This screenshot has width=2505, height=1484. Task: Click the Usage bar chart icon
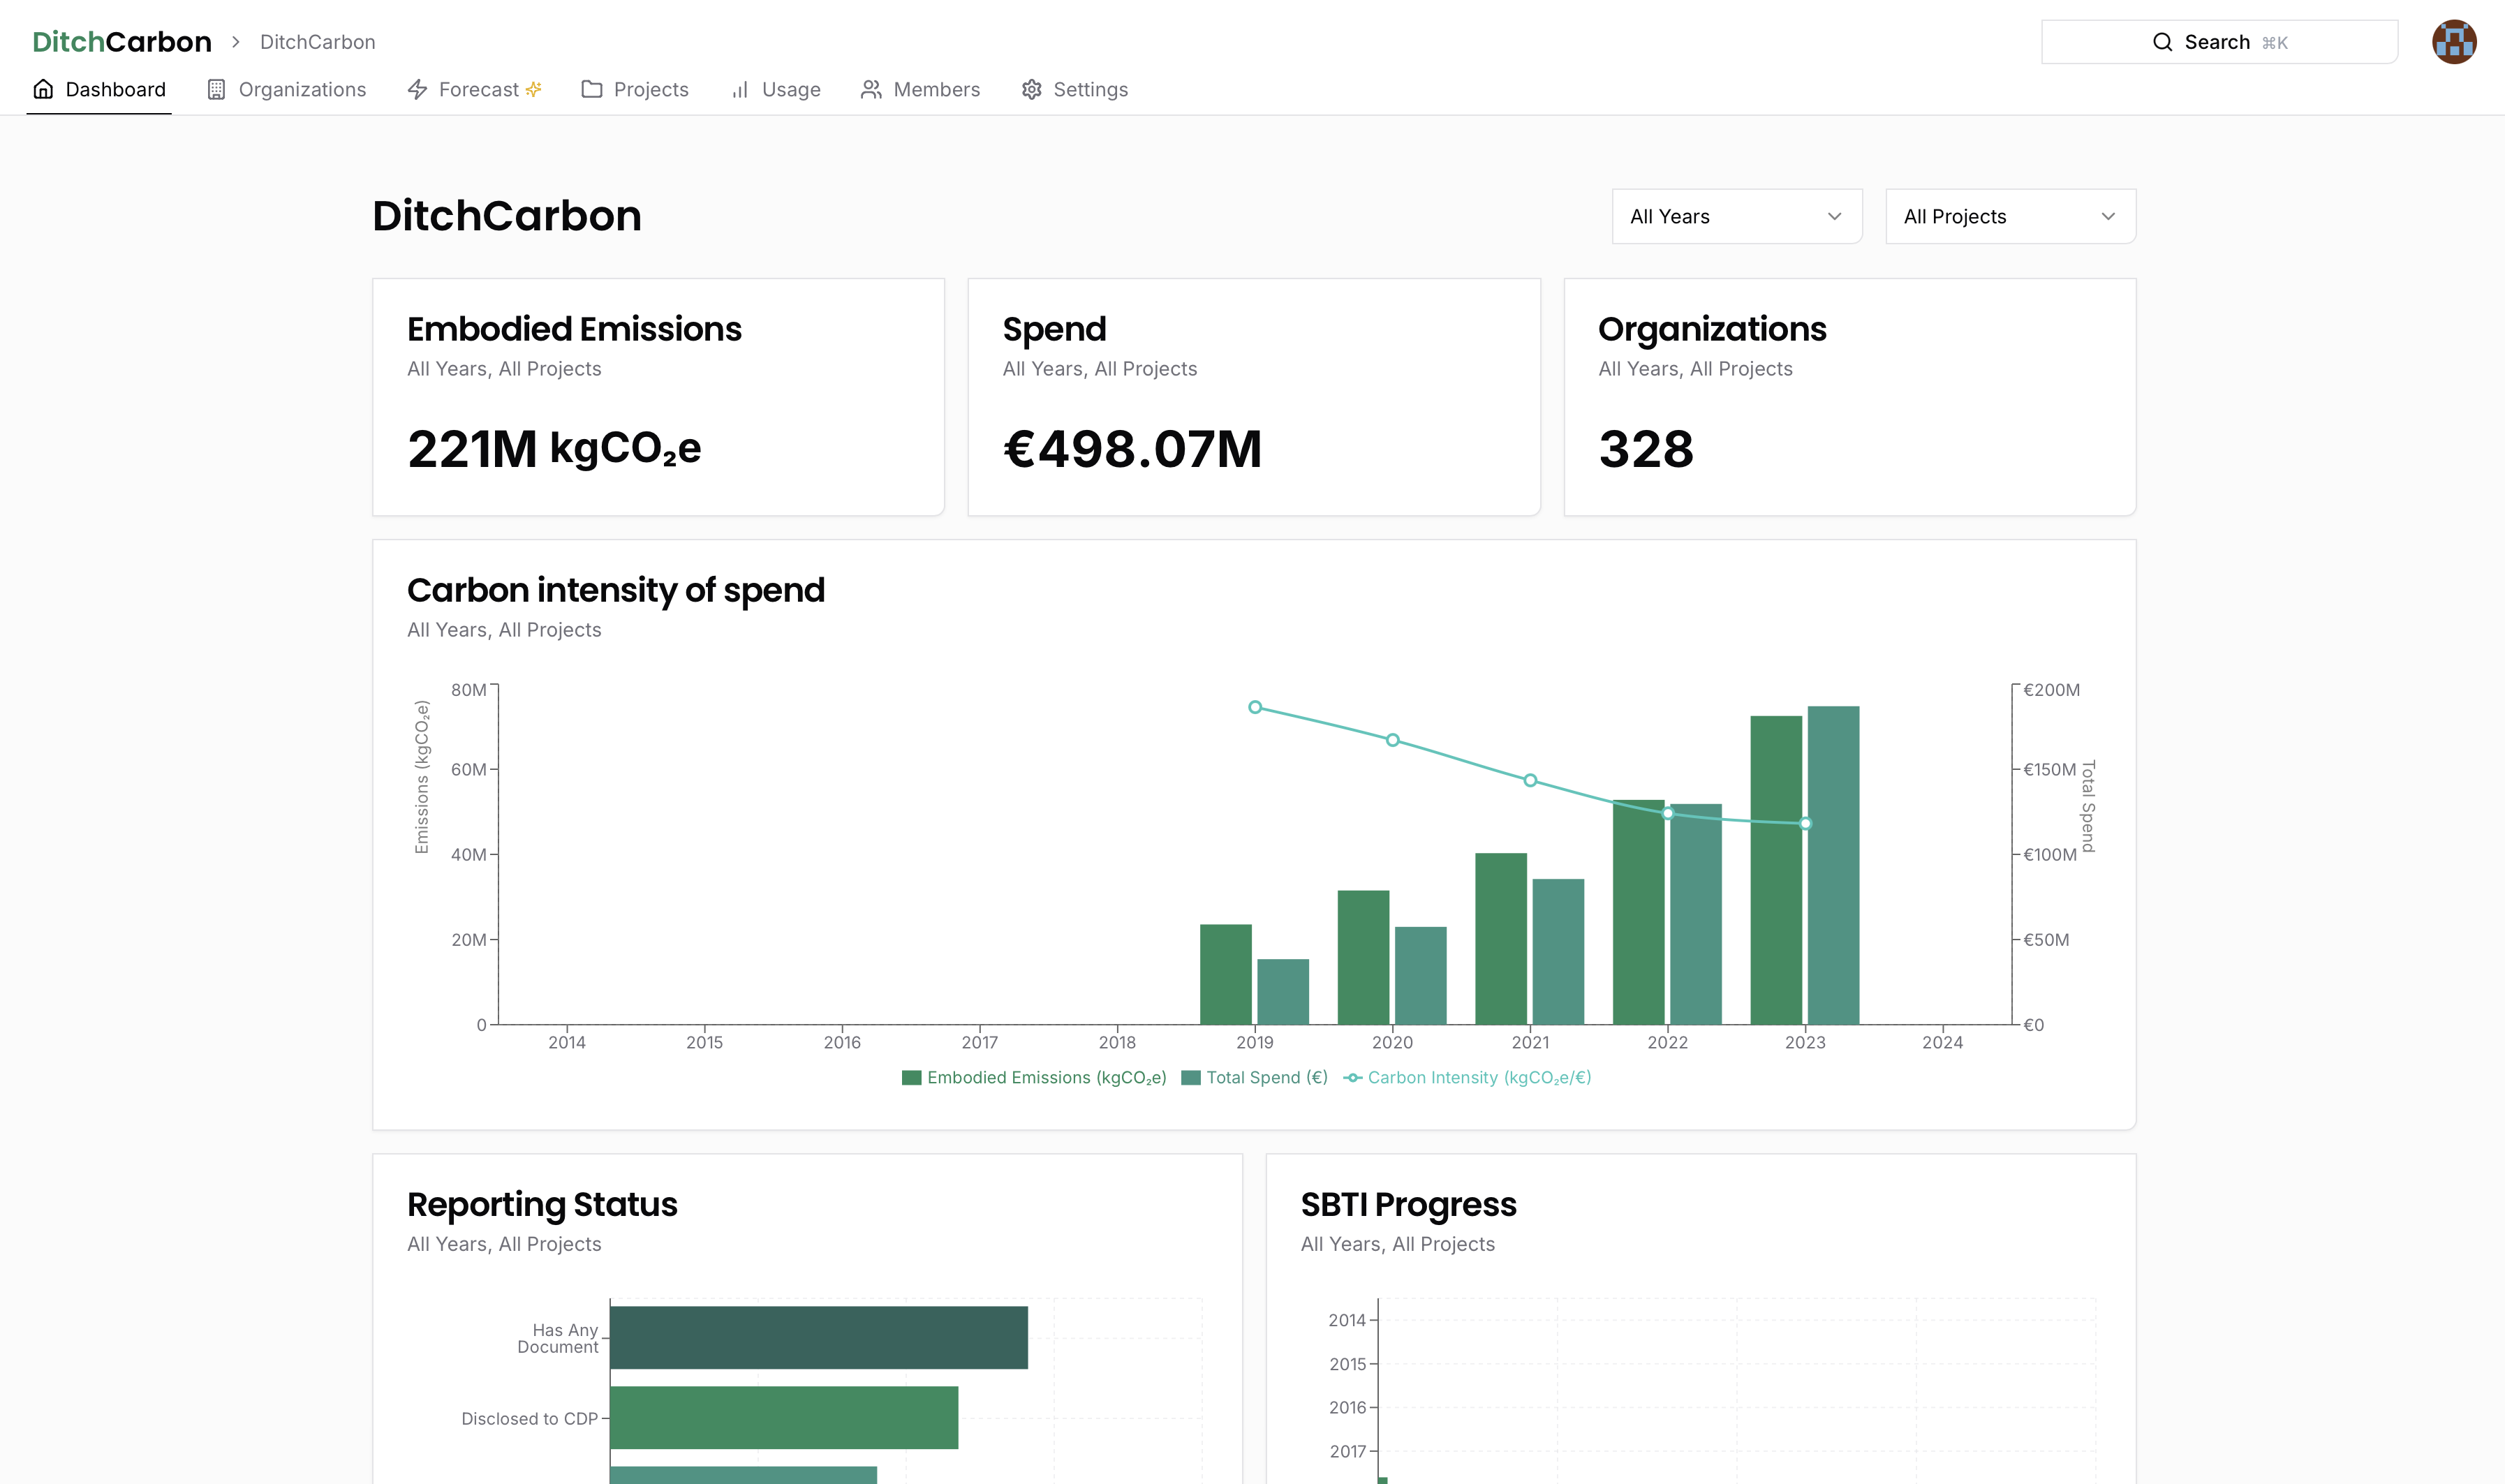pos(740,89)
